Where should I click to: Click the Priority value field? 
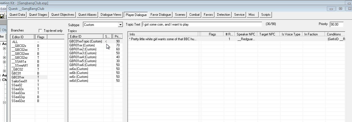[336, 24]
